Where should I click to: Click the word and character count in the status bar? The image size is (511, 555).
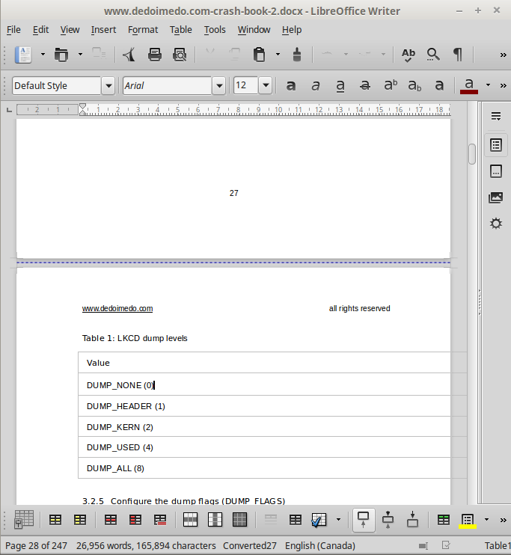pyautogui.click(x=146, y=546)
